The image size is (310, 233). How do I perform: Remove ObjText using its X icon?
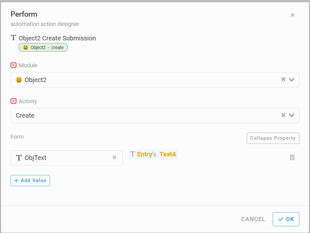click(114, 157)
